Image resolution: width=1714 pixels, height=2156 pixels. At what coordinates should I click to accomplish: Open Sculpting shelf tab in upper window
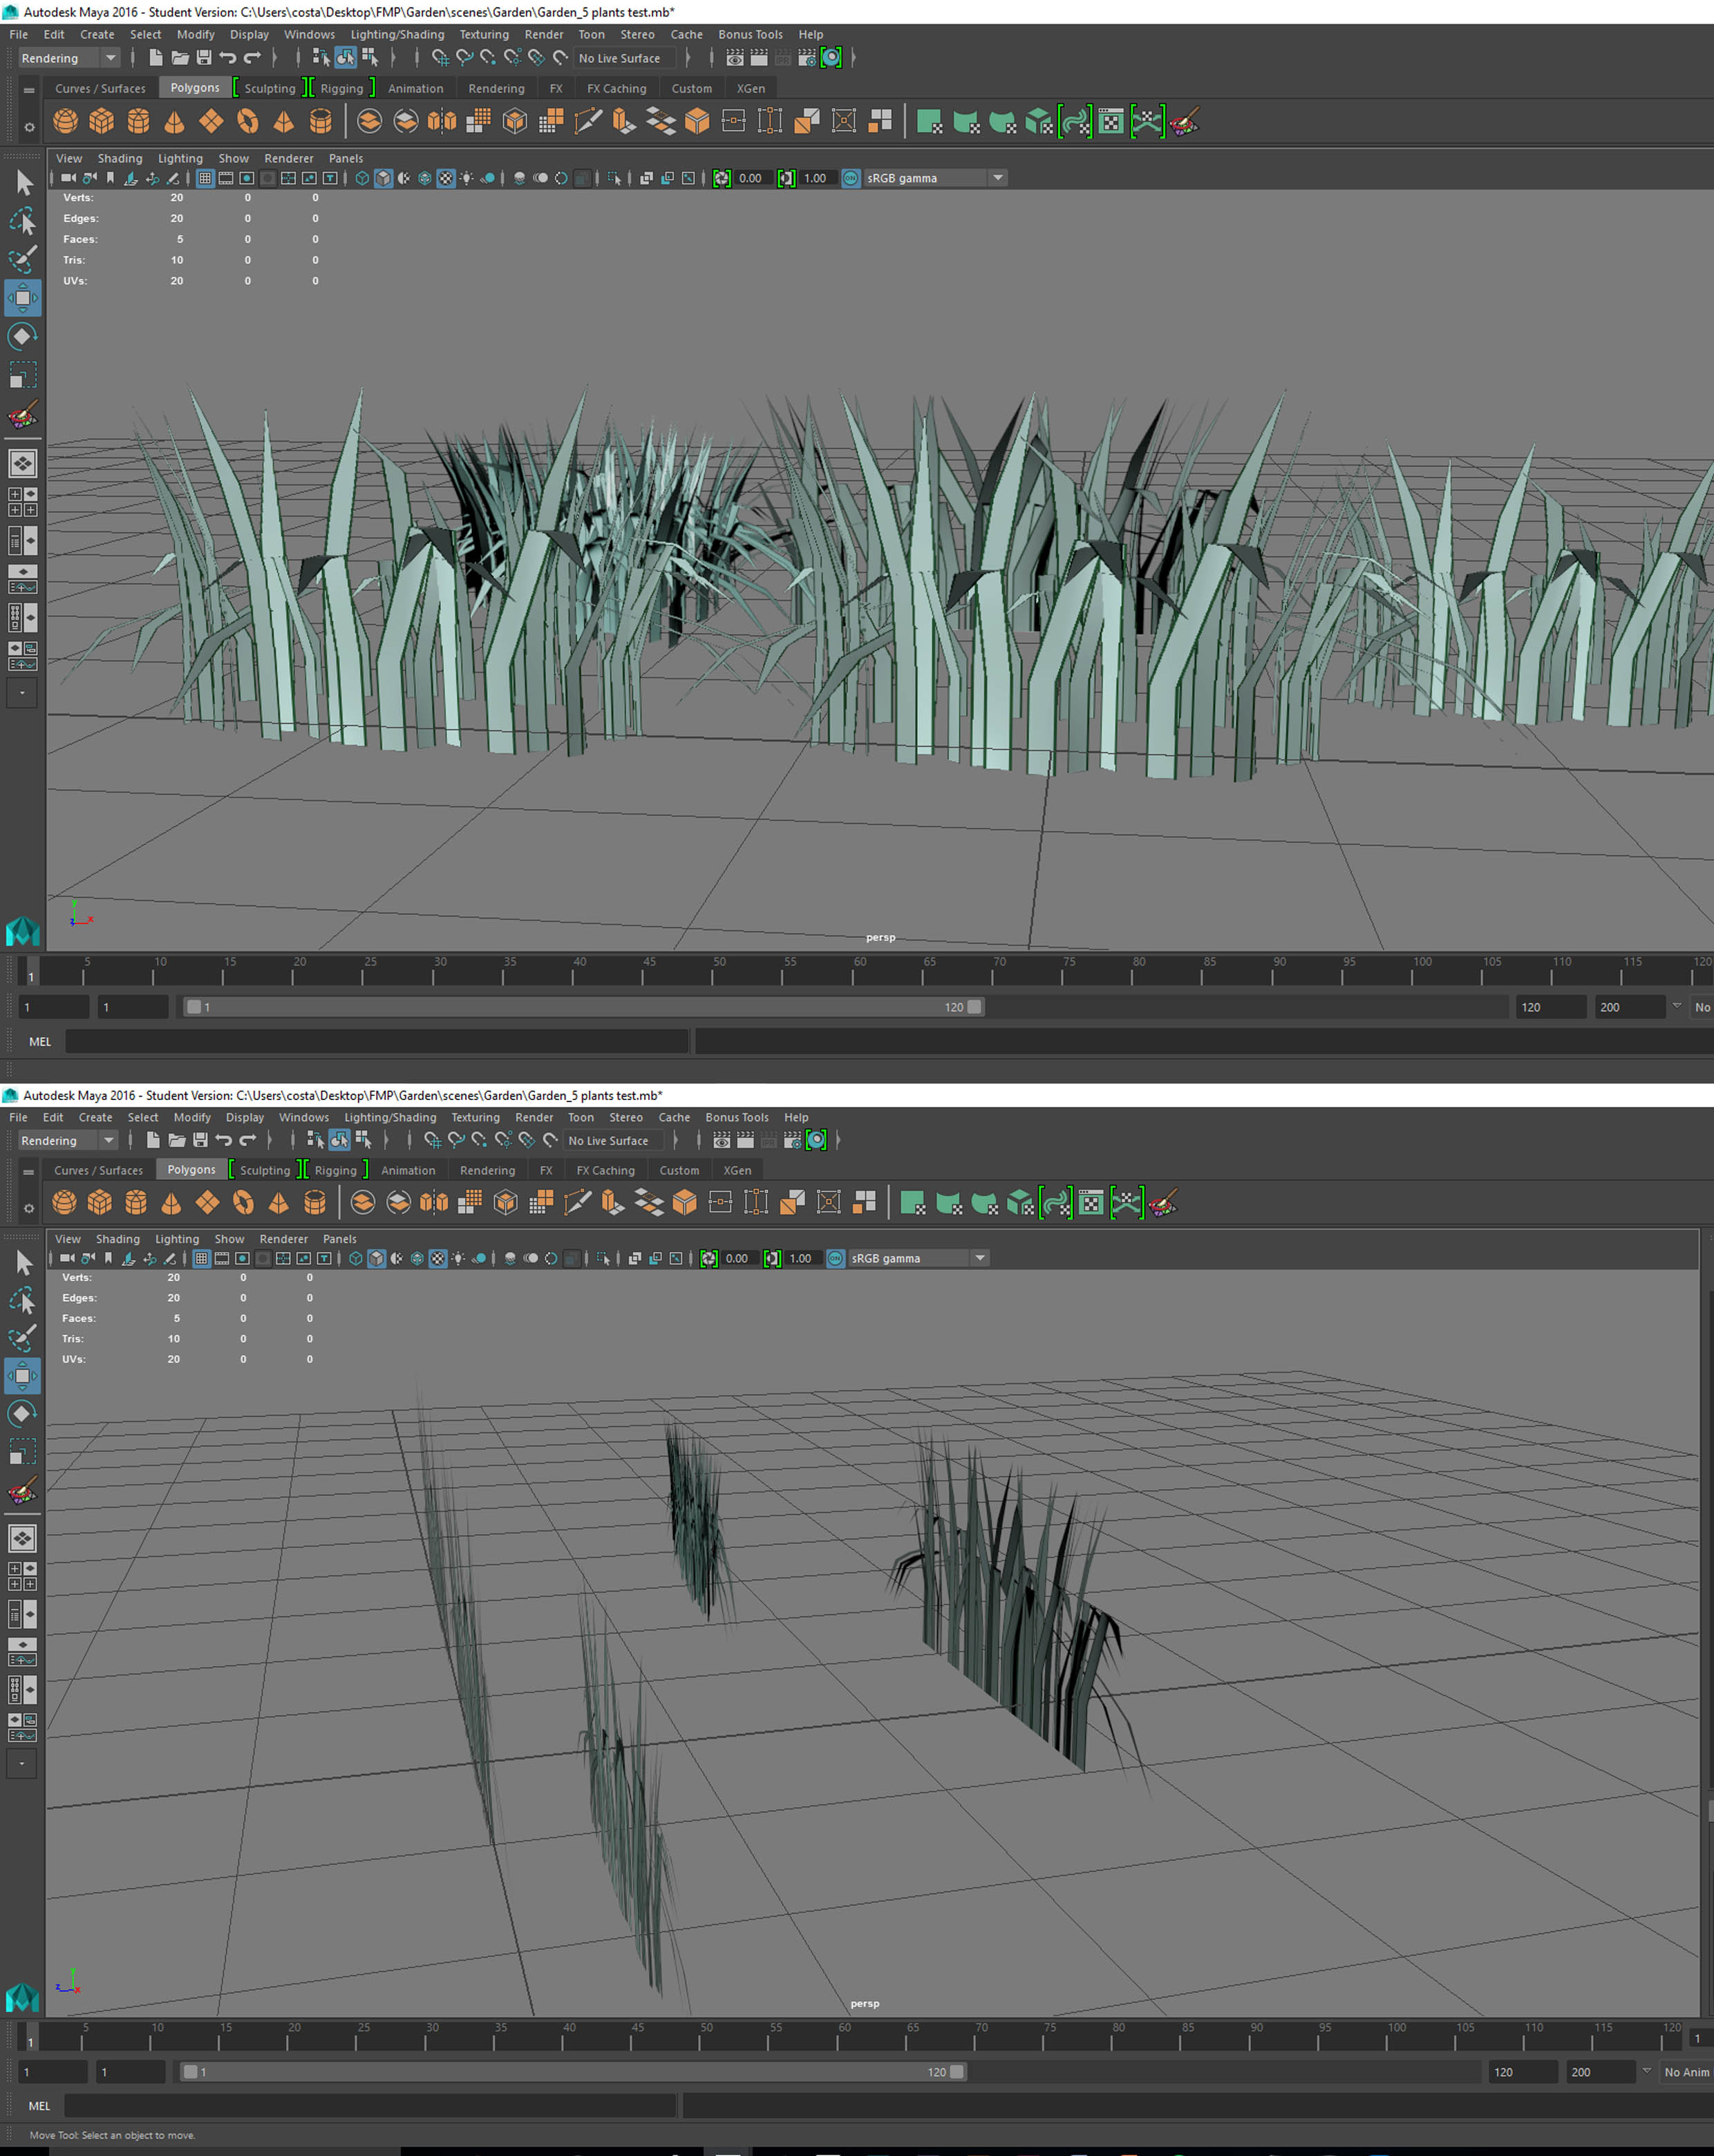coord(270,88)
